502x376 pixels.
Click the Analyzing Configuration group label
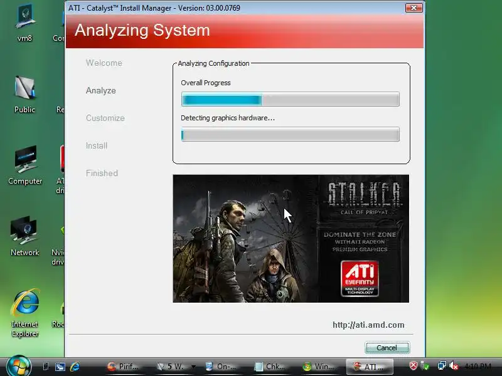(213, 63)
